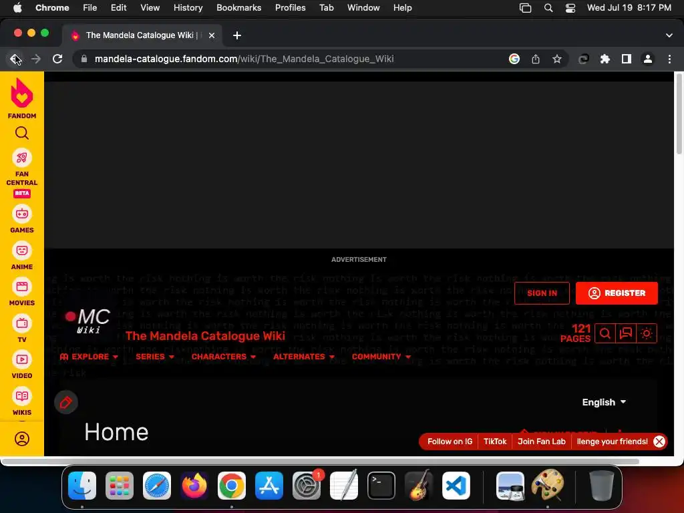The image size is (684, 513).
Task: Click the REGISTER button
Action: pos(617,293)
